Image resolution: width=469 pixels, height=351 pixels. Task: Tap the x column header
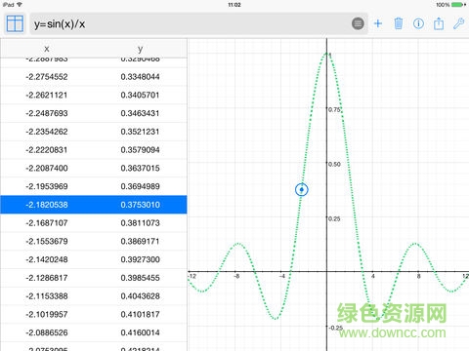coord(47,49)
